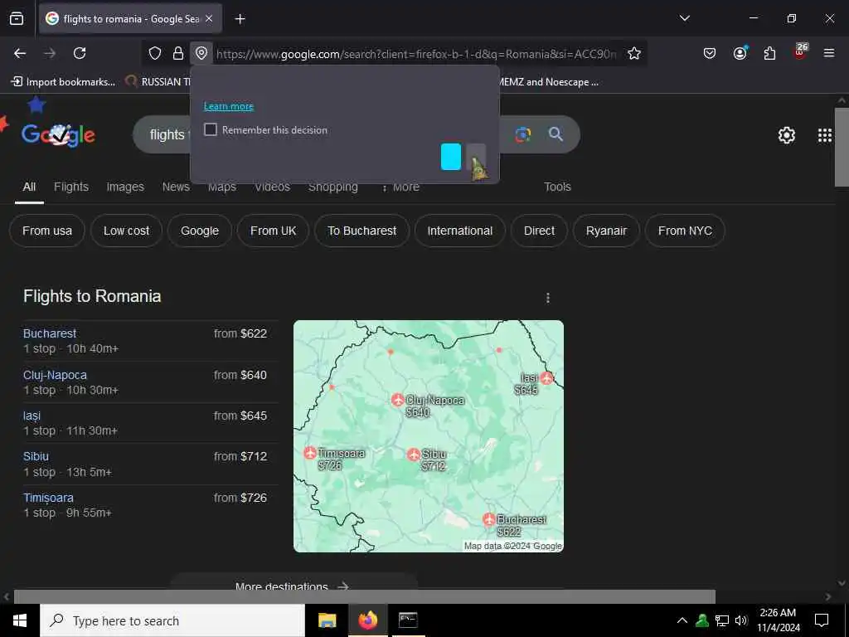Viewport: 849px width, 637px height.
Task: Check Remember this decision checkbox
Action: (211, 129)
